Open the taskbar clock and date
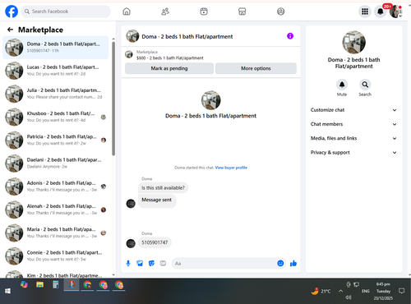Image resolution: width=411 pixels, height=304 pixels. tap(383, 291)
